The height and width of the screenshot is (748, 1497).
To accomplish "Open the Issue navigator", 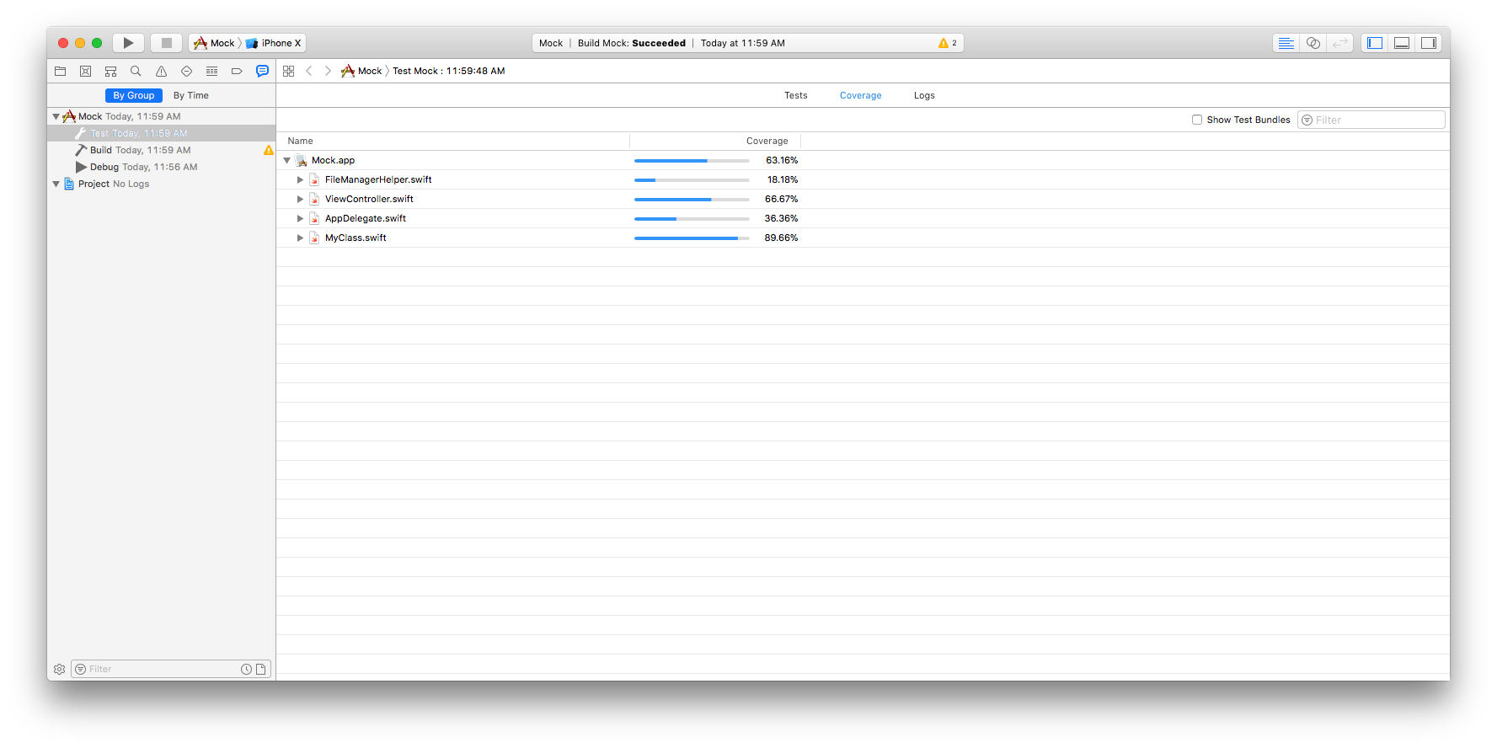I will click(x=162, y=72).
